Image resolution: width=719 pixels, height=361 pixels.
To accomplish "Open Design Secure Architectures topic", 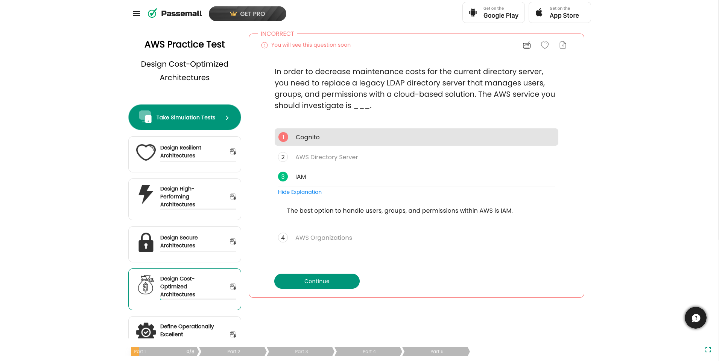I will point(185,244).
